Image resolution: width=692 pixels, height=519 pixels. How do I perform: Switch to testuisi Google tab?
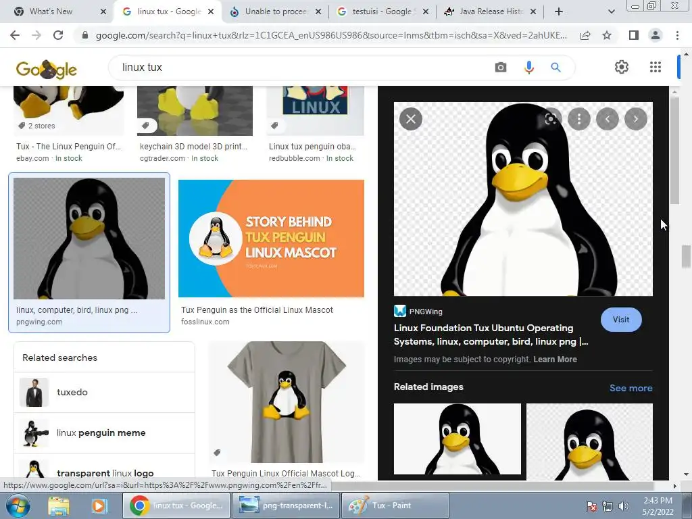click(382, 11)
